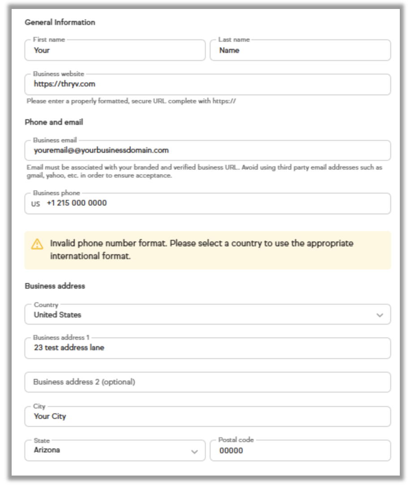Edit the Business website URL field
This screenshot has height=489, width=411.
click(207, 84)
